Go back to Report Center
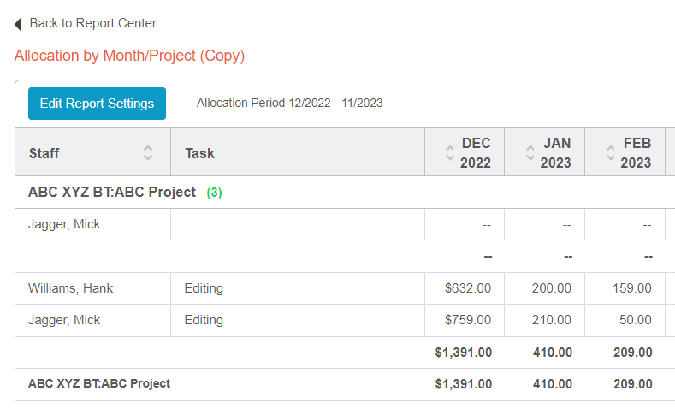Viewport: 675px width, 409px height. point(92,23)
